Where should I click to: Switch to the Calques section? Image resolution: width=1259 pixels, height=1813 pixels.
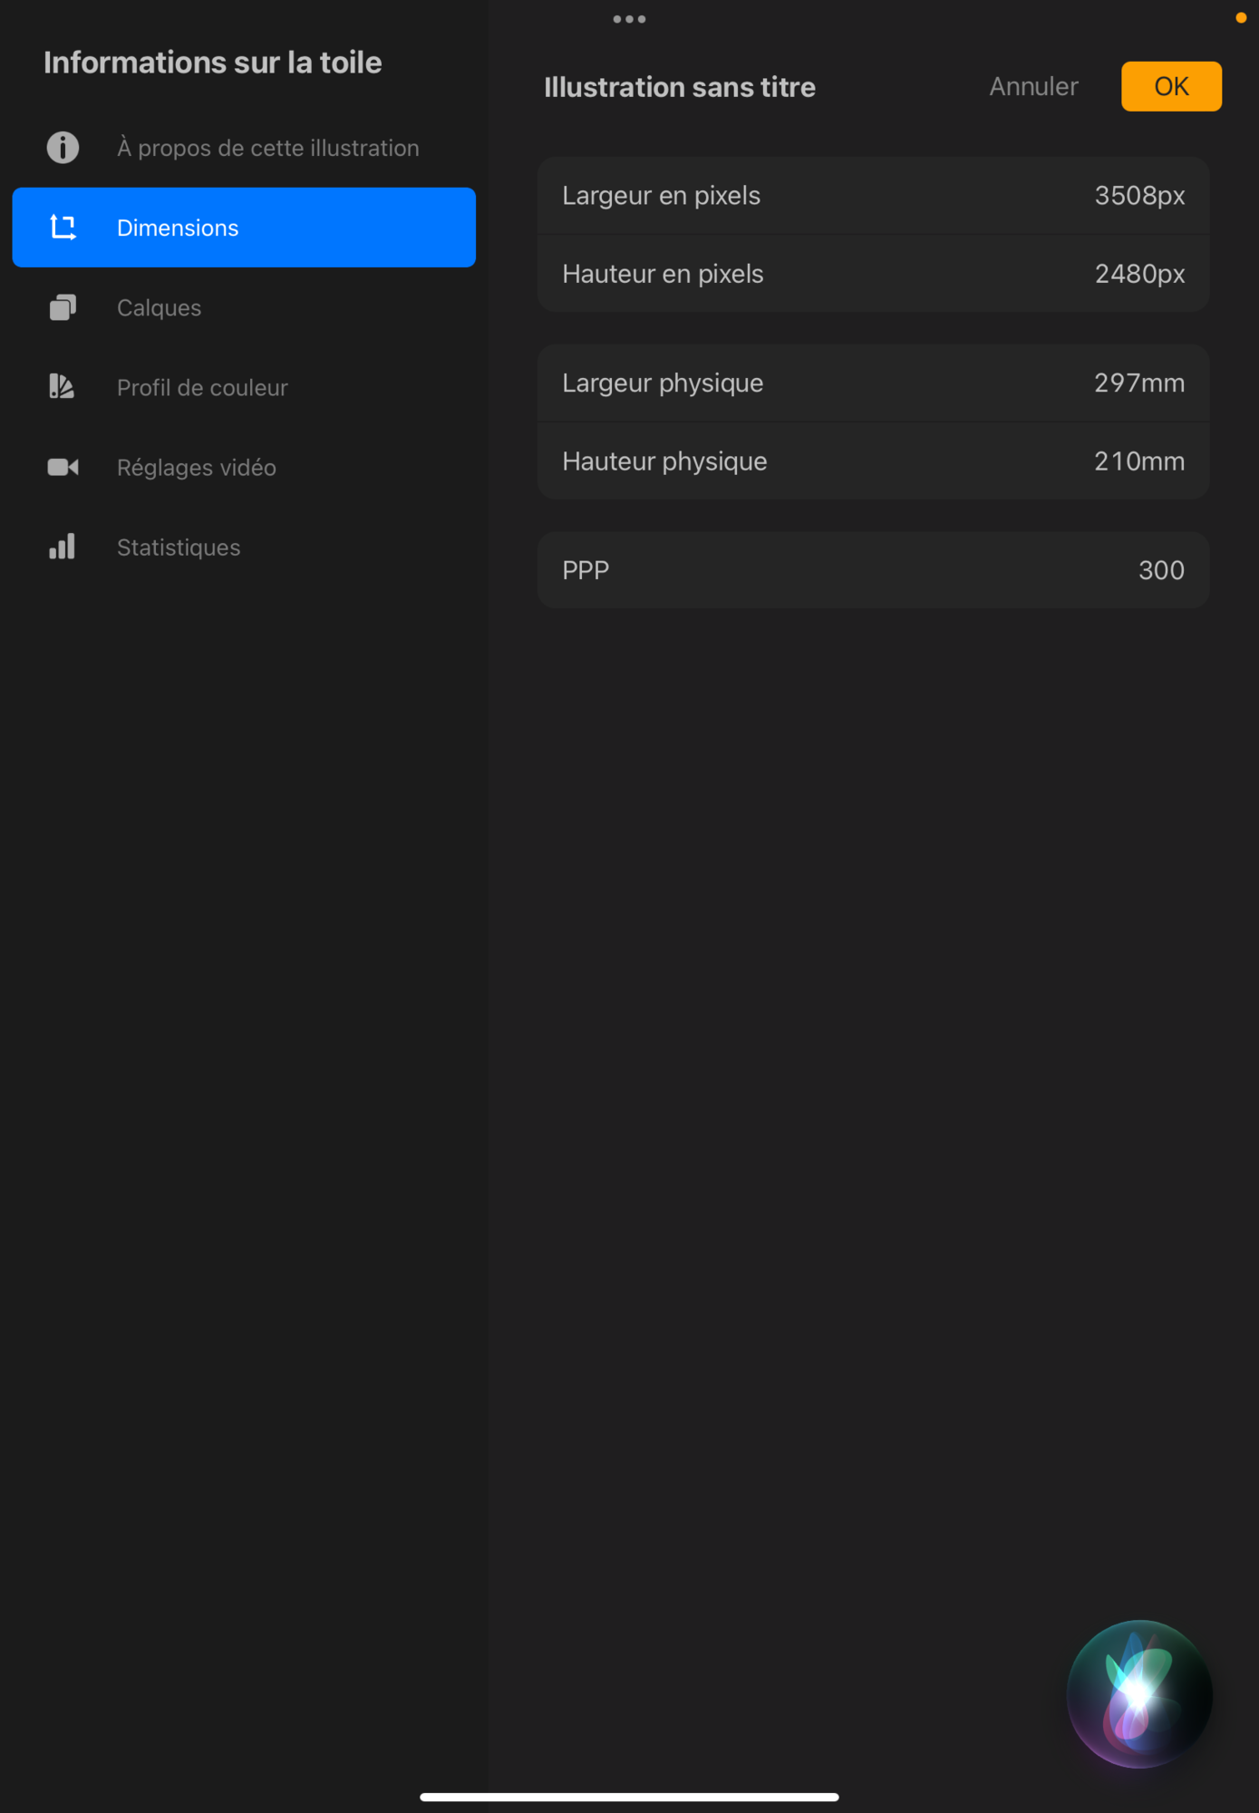[160, 307]
